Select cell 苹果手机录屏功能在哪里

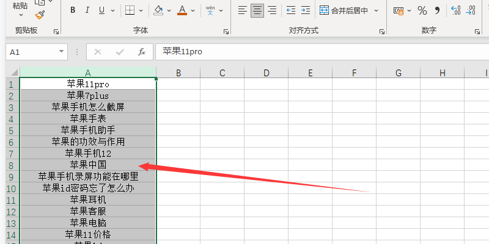[x=88, y=176]
